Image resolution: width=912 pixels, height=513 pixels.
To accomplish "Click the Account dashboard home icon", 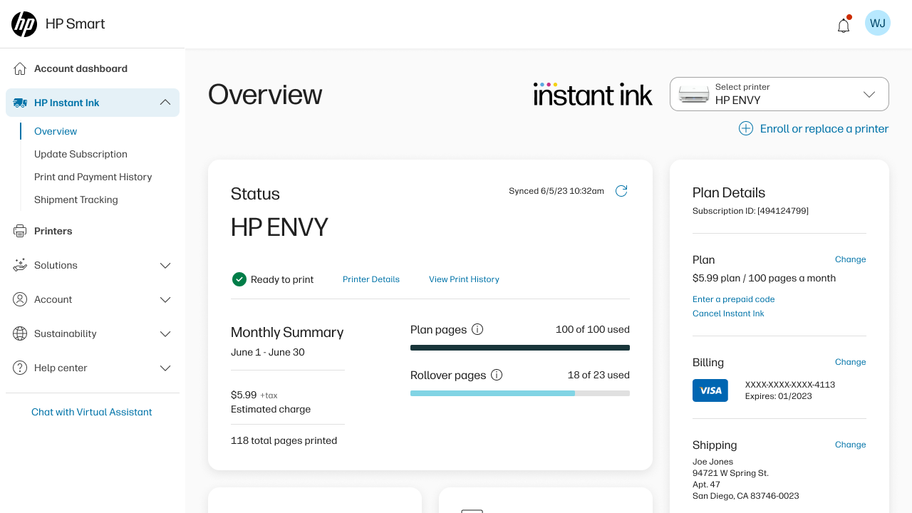I will [20, 68].
